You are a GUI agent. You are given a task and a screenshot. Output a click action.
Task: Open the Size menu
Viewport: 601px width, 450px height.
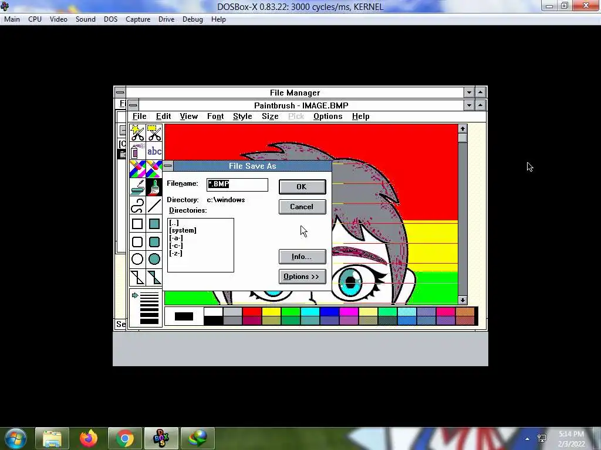click(x=270, y=117)
